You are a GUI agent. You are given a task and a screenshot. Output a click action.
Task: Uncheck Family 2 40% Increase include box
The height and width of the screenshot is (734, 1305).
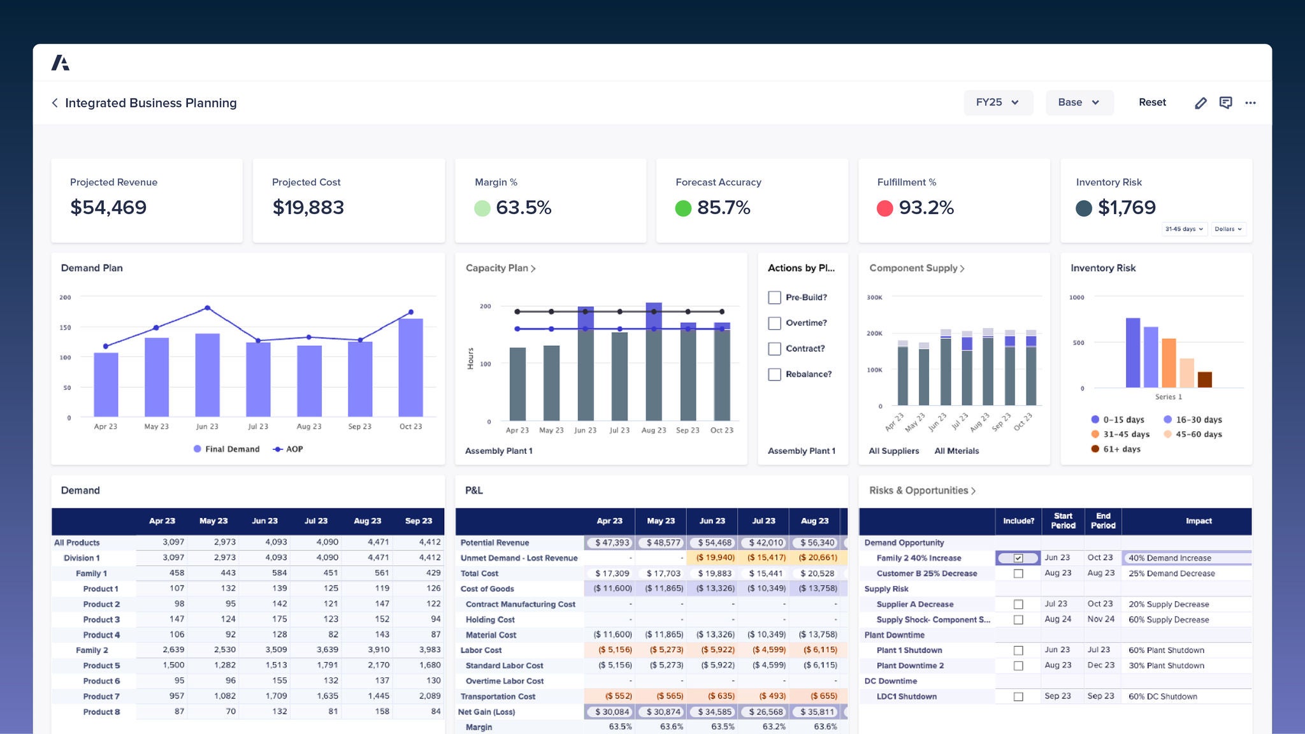[x=1018, y=558]
